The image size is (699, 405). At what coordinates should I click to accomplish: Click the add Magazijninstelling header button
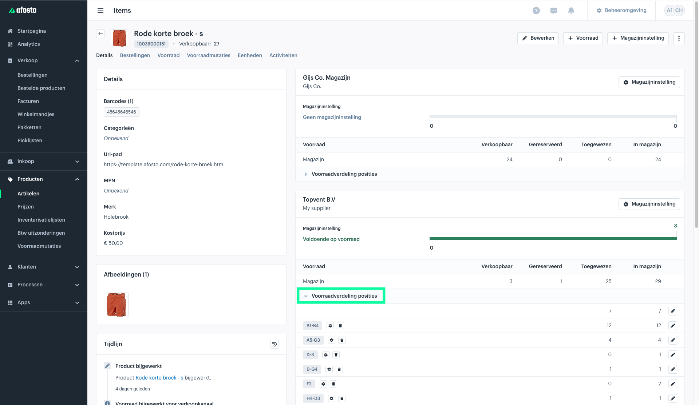pyautogui.click(x=638, y=38)
